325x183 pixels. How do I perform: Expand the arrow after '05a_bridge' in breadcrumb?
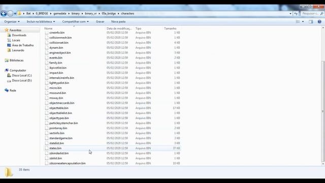[x=118, y=14]
